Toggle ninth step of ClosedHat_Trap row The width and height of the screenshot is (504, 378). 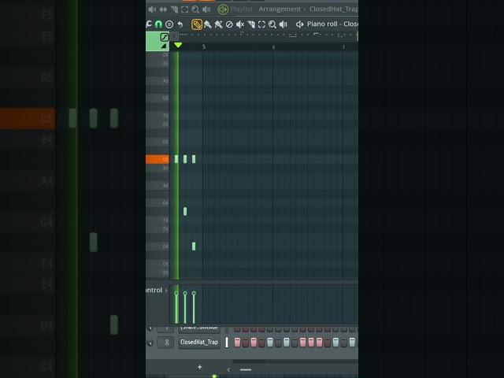point(302,343)
